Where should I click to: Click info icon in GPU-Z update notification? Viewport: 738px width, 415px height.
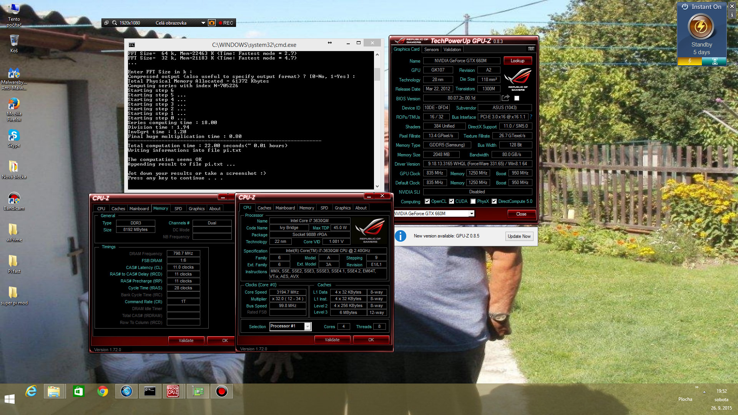pos(400,236)
